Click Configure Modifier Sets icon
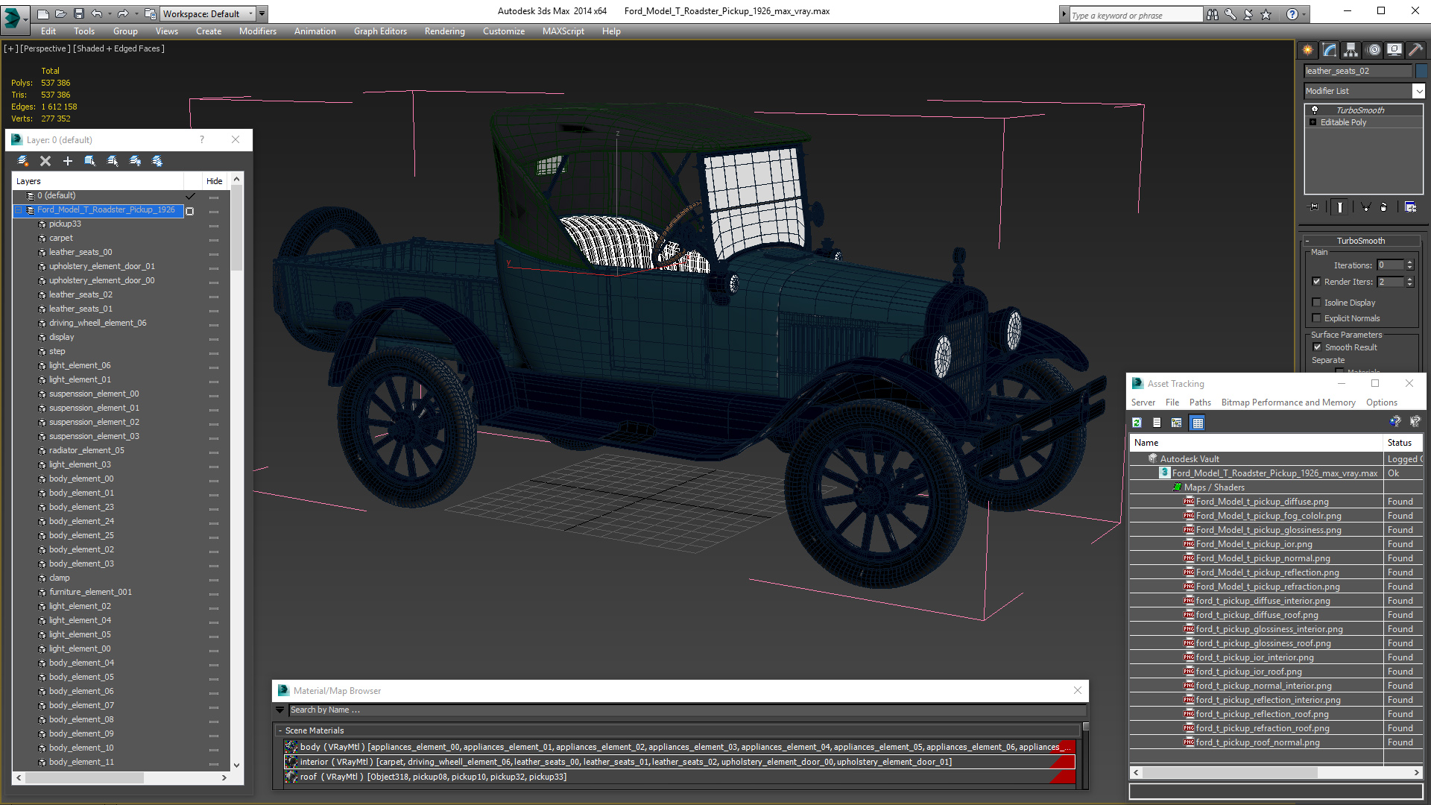 point(1411,207)
